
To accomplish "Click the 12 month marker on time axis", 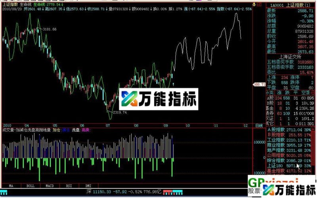I will click(245, 126).
